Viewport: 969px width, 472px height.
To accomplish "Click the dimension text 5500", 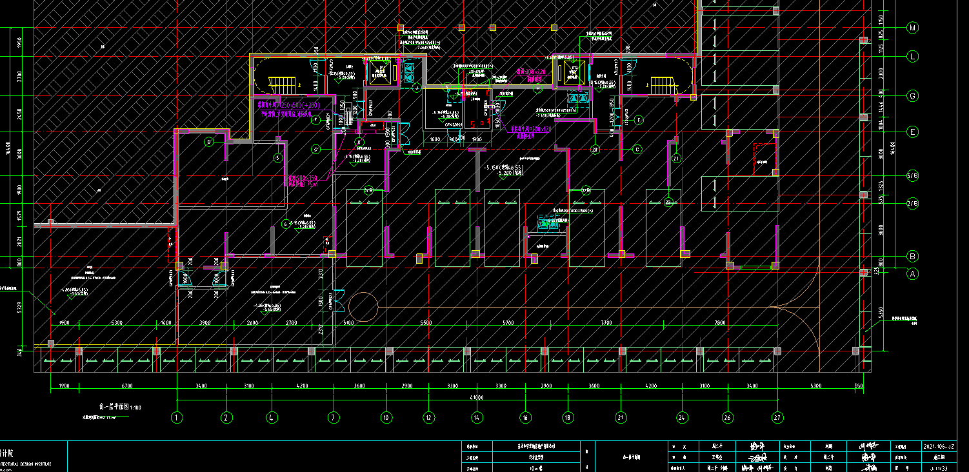I will [425, 322].
